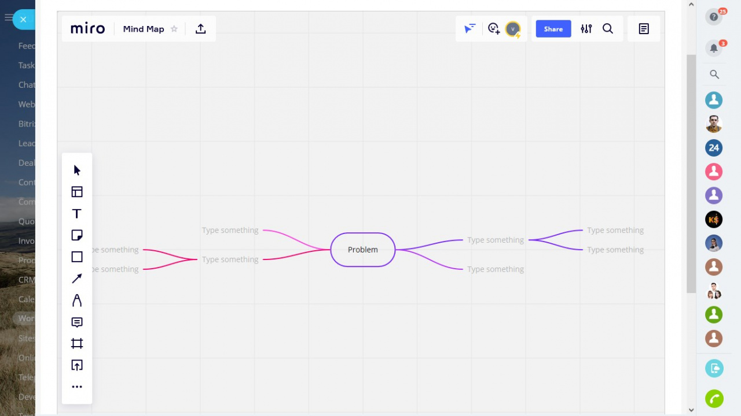Select the Shape rectangle tool
Screen dimensions: 741x416
[77, 257]
